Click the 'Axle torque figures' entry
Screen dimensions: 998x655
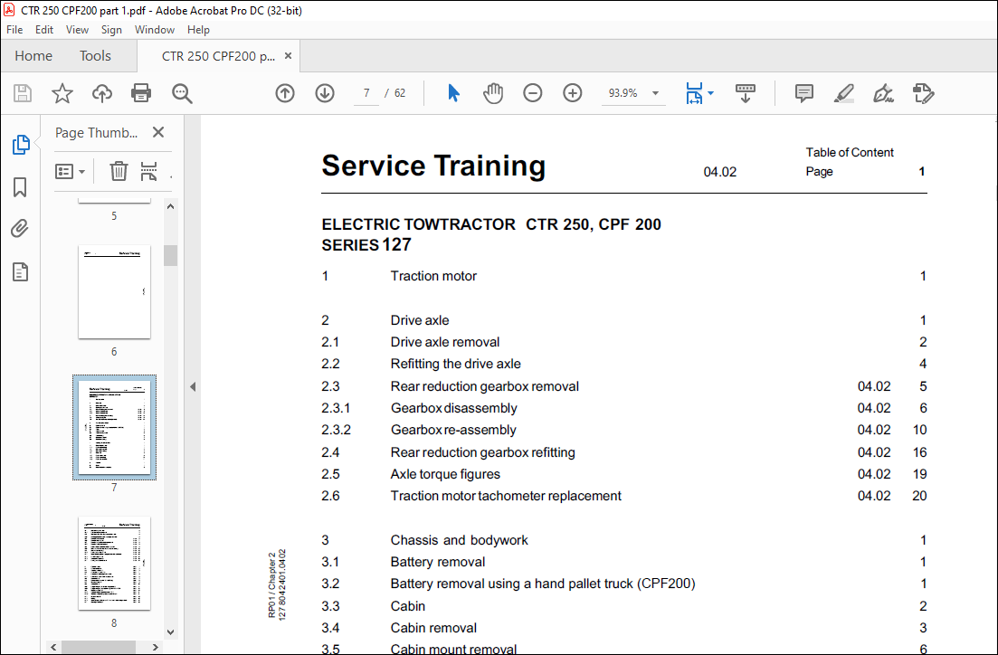point(445,474)
